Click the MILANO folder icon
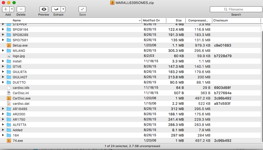Viewport: 263px width, 150px height. click(9, 51)
